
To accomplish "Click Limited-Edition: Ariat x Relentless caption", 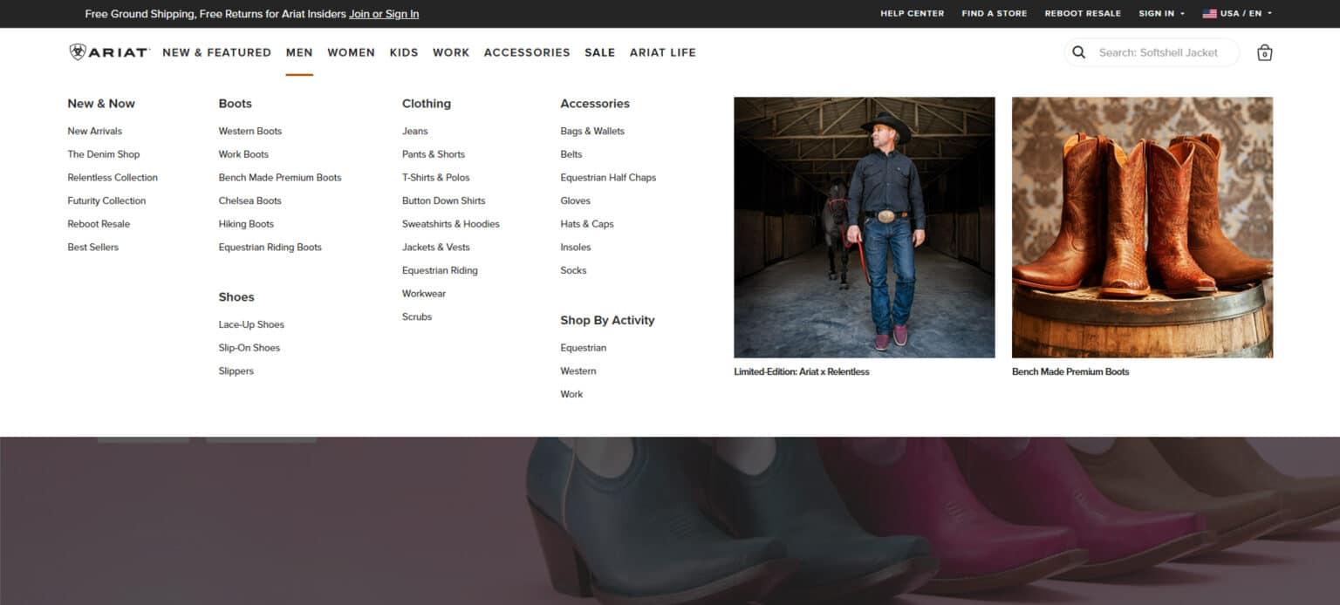I will 801,371.
